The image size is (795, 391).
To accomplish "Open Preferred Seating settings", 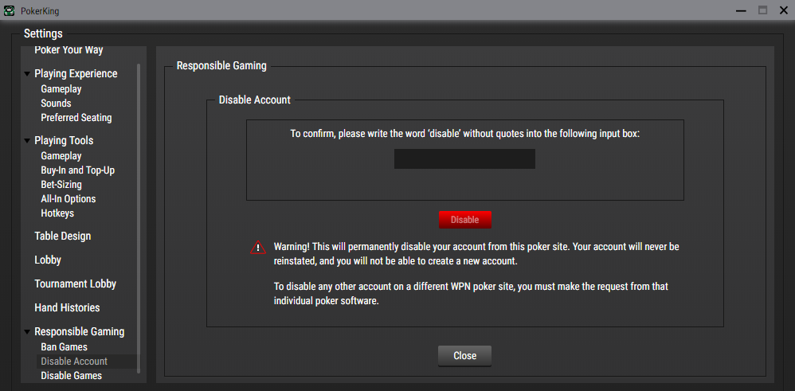I will [x=76, y=118].
